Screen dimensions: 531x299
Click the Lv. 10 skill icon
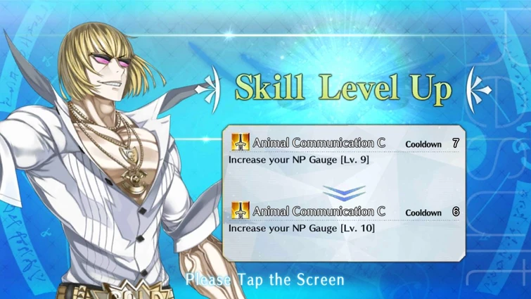241,210
